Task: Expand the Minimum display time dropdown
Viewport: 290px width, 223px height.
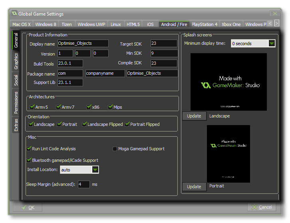Action: 272,44
